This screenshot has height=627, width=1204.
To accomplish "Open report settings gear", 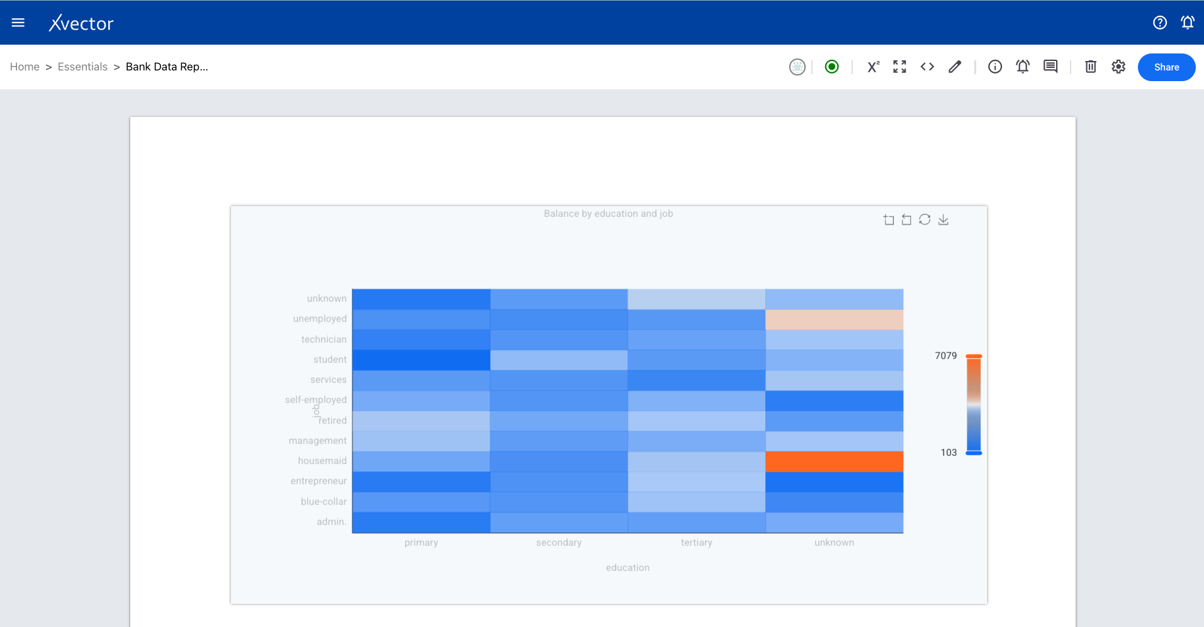I will (x=1118, y=67).
